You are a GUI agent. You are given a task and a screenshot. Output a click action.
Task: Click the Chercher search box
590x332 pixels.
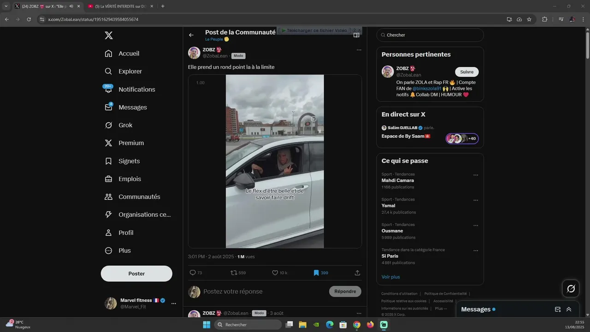point(430,35)
